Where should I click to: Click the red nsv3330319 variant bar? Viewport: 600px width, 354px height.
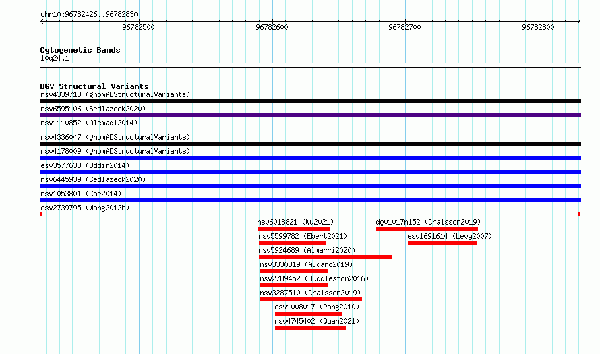tap(294, 271)
